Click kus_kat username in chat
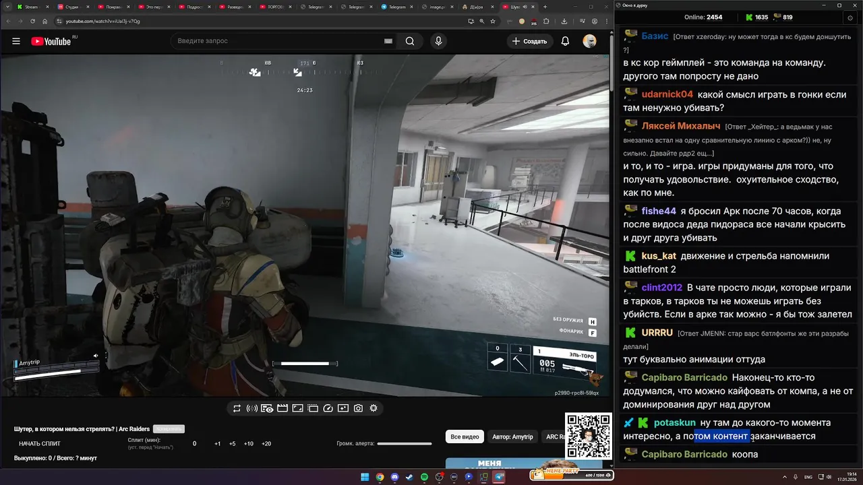Viewport: 863px width, 485px height. click(x=659, y=256)
